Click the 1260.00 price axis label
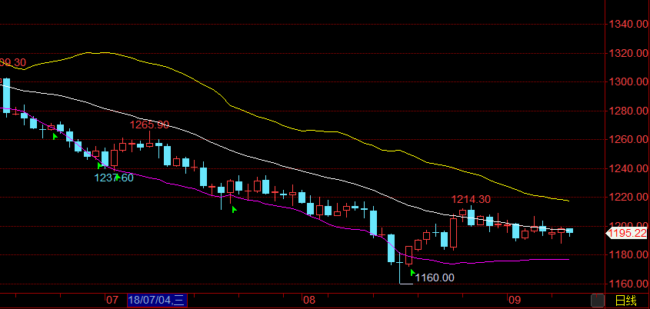This screenshot has width=650, height=309. [x=628, y=140]
